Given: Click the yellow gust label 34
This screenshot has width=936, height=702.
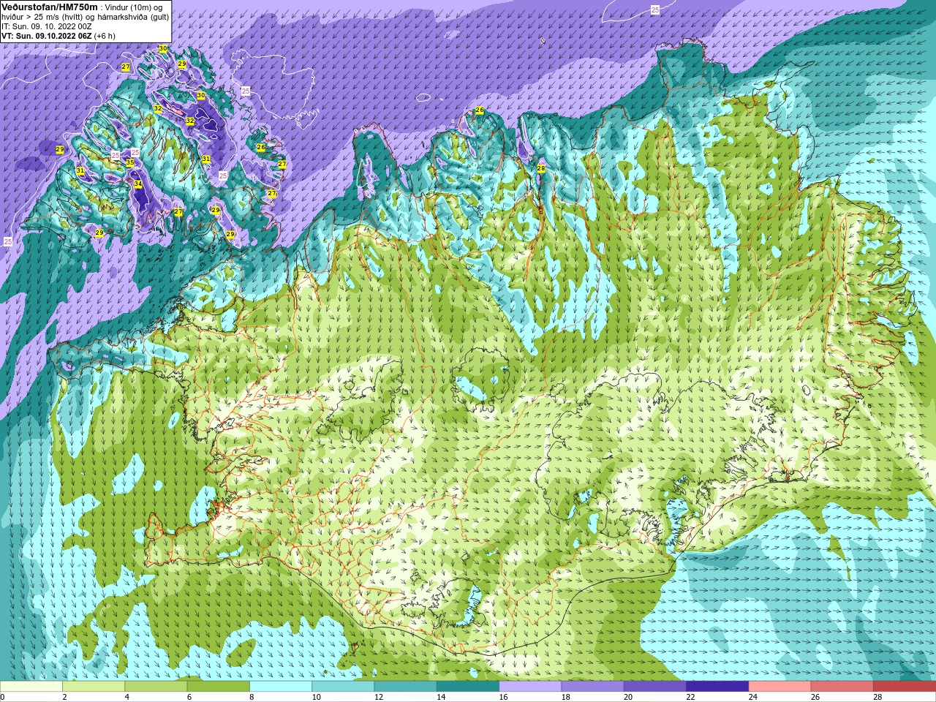Looking at the screenshot, I should point(137,184).
